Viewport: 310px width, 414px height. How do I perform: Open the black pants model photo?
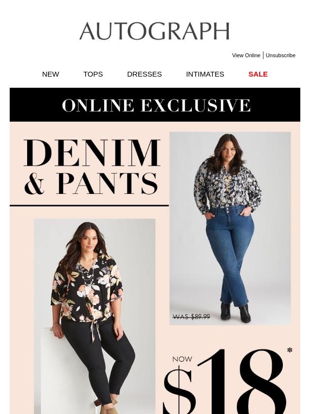coord(95,316)
